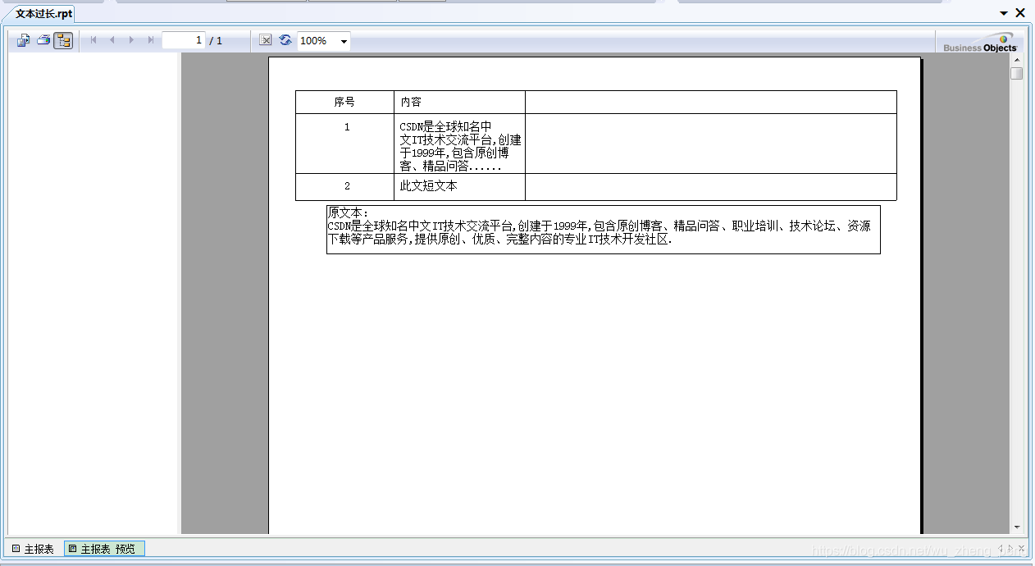Click the 此文短文本 cell

pyautogui.click(x=459, y=186)
